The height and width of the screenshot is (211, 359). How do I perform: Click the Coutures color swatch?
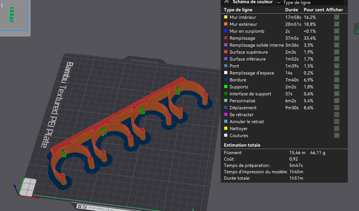tap(226, 135)
